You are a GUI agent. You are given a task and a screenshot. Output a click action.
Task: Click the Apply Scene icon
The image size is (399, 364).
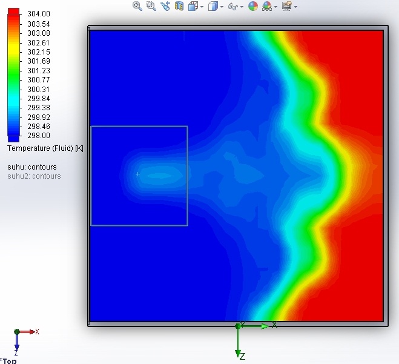coord(266,6)
